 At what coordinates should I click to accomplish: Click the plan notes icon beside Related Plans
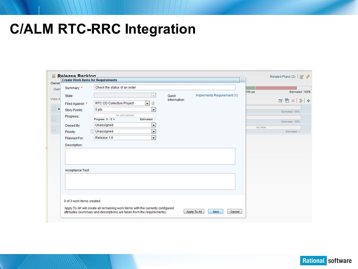coord(302,77)
